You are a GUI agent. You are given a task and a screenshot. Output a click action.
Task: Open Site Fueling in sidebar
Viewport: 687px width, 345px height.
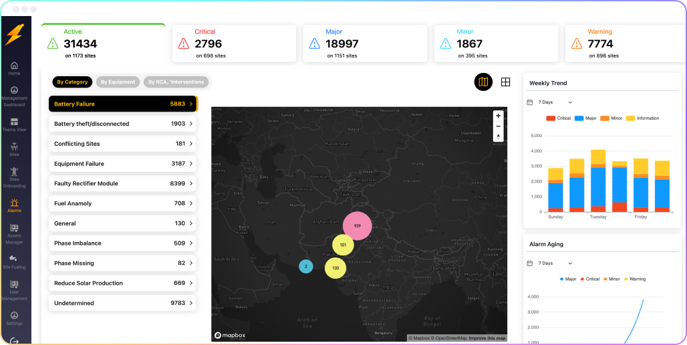click(14, 260)
